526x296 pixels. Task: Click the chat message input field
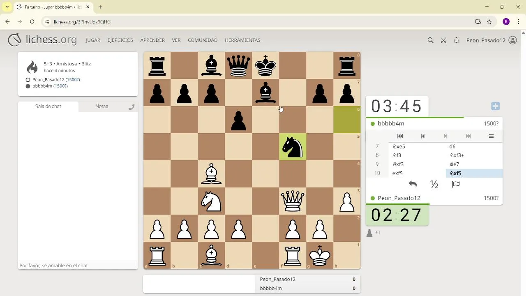tap(78, 266)
